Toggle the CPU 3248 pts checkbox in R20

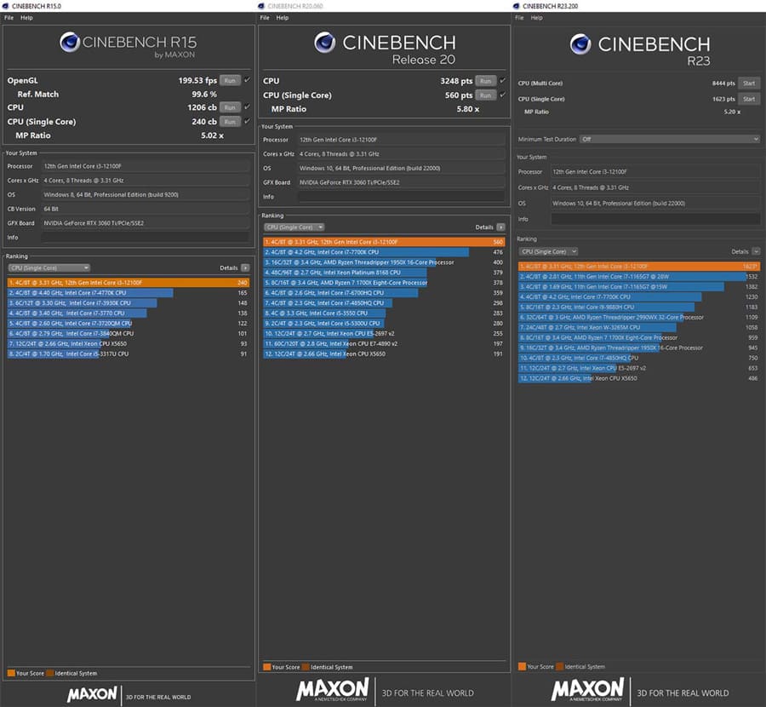click(x=503, y=80)
